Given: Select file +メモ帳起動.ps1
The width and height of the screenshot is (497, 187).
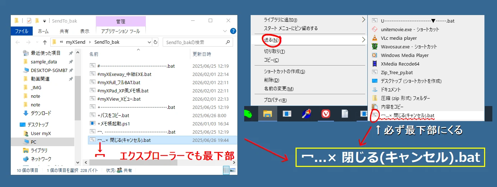Looking at the screenshot, I should [113, 124].
